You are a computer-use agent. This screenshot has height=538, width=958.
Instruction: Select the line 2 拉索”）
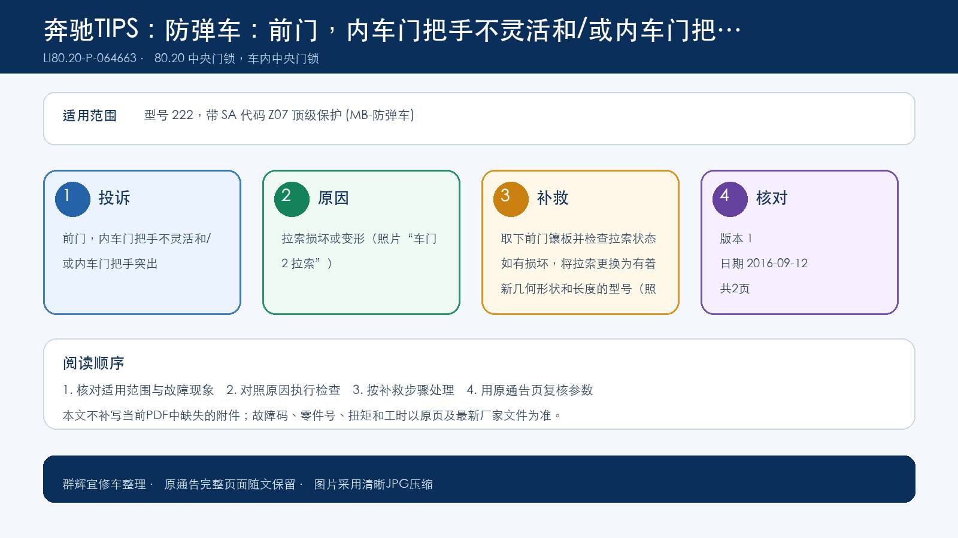[x=307, y=264]
